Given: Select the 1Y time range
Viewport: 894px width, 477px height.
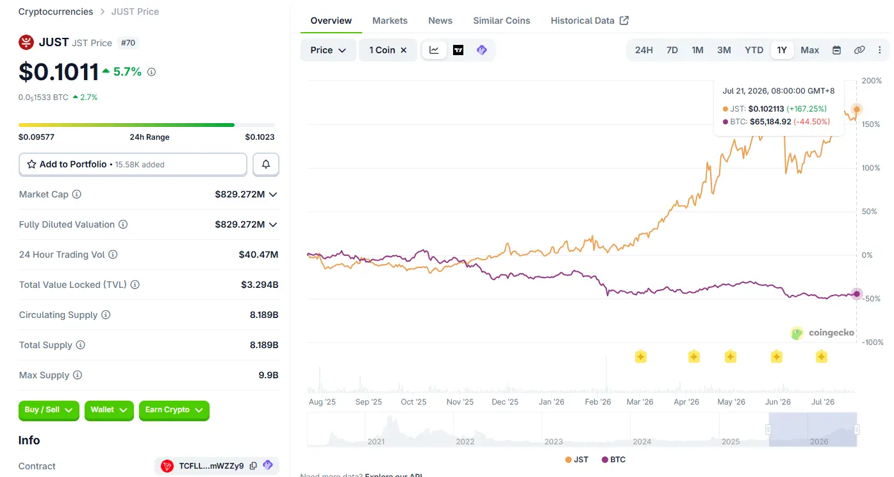Looking at the screenshot, I should (x=782, y=50).
